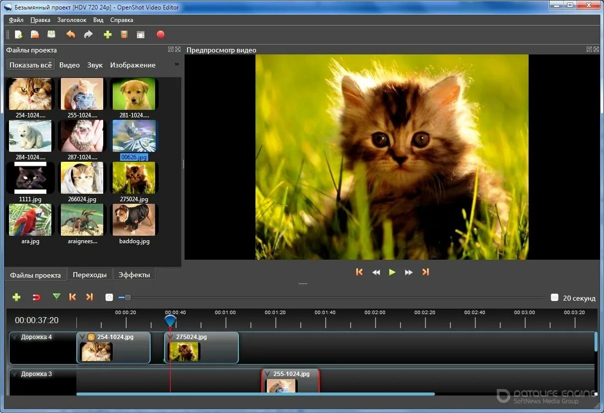Click the zoom-in icon near '20 секунд'

tap(555, 298)
